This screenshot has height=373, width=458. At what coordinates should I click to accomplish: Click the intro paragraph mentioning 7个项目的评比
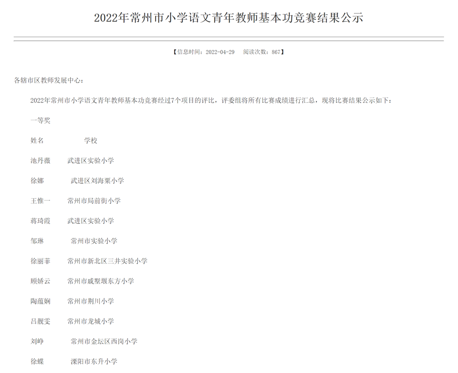pyautogui.click(x=211, y=101)
